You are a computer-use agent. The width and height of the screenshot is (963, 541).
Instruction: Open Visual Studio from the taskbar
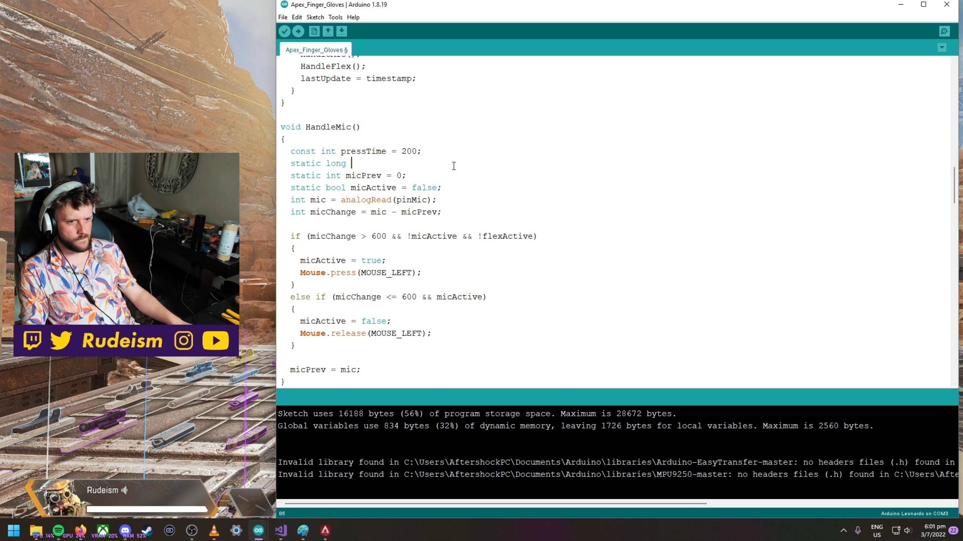[x=281, y=530]
